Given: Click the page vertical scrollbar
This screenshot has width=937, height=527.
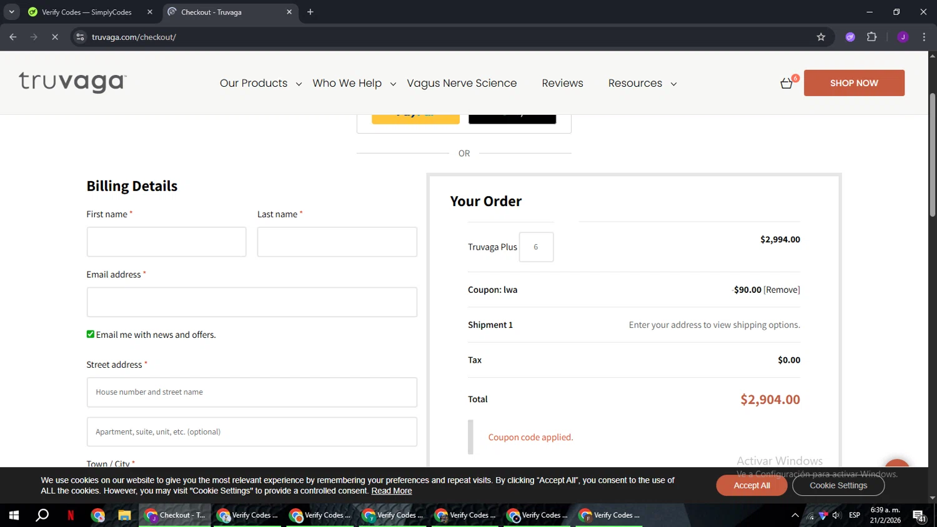Looking at the screenshot, I should click(932, 155).
